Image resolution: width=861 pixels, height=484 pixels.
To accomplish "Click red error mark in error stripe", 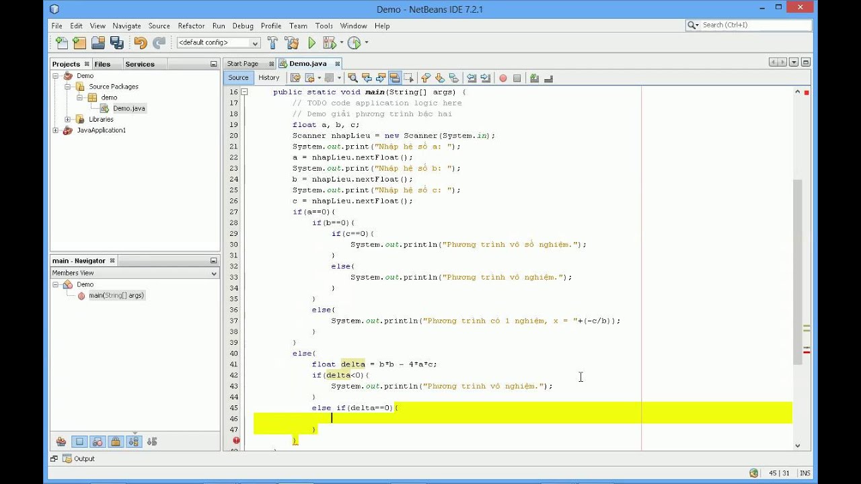I will click(807, 352).
